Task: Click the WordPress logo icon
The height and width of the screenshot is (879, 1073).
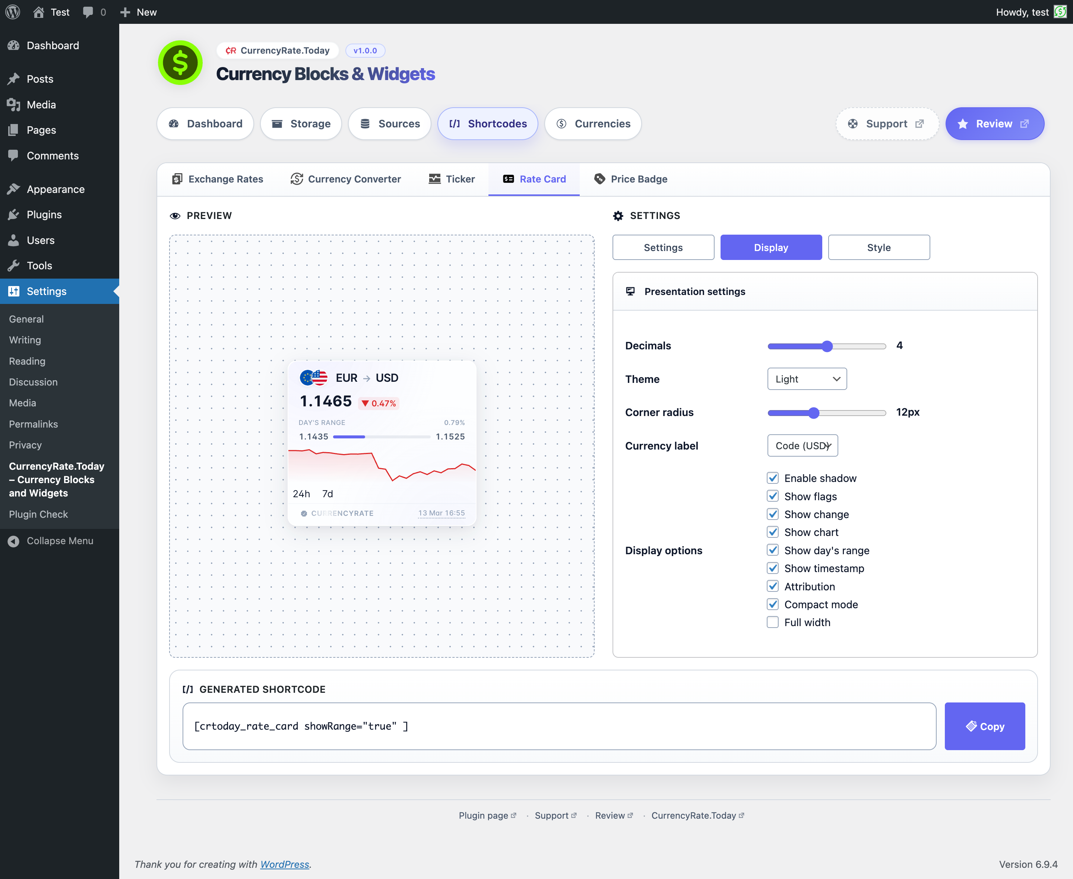Action: (x=13, y=12)
